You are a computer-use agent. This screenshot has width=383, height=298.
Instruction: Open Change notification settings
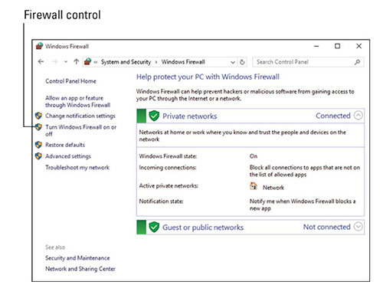pos(80,116)
